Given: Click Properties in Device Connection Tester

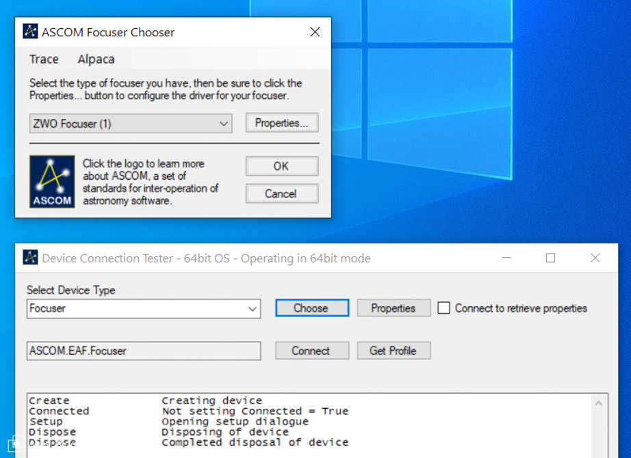Looking at the screenshot, I should [394, 308].
